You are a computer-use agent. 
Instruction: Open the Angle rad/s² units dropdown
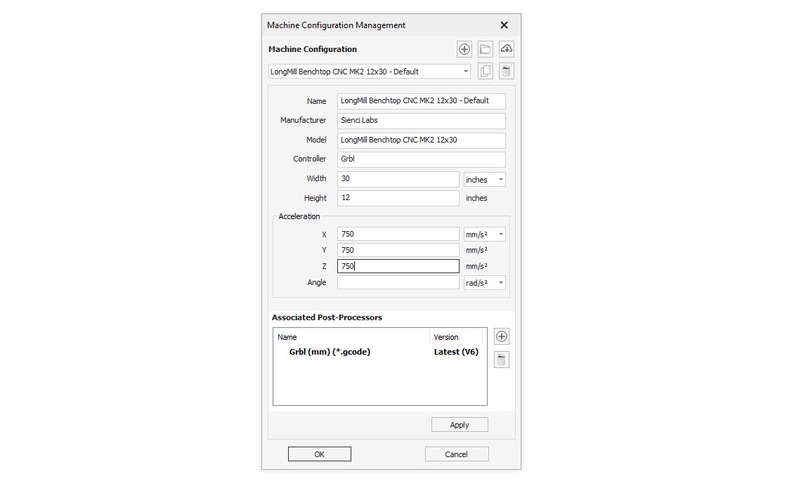[485, 283]
